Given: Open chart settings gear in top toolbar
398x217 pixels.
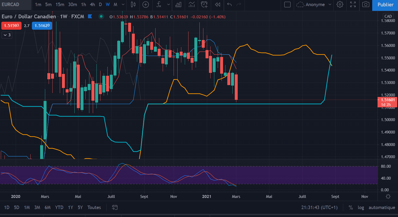Looking at the screenshot, I should 340,5.
